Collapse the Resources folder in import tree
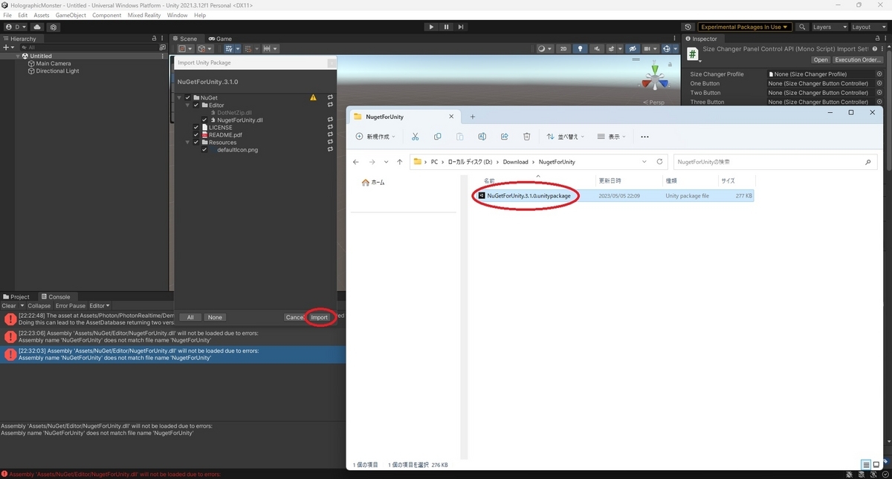 (187, 142)
